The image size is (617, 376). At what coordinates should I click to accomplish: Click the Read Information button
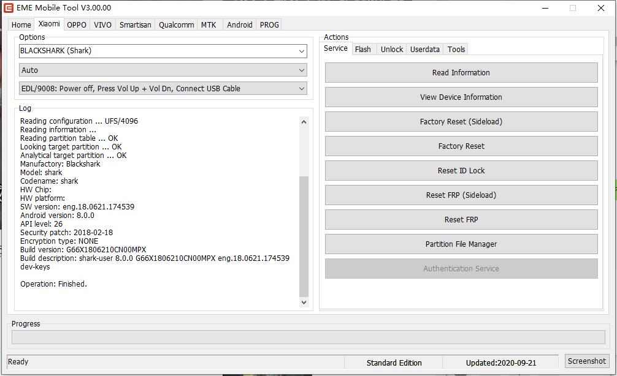(x=461, y=73)
